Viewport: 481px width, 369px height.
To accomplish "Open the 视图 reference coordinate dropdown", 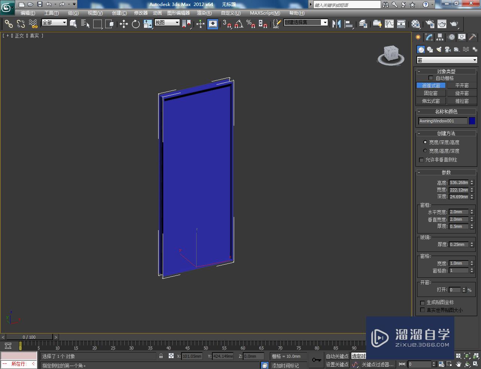I will coord(167,23).
